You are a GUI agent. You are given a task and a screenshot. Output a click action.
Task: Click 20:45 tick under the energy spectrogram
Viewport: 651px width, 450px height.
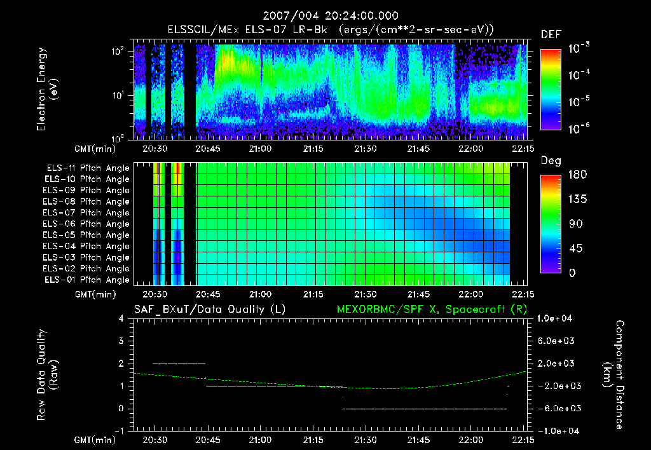(x=208, y=149)
